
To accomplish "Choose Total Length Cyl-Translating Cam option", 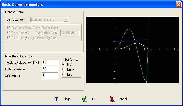I will click(x=9, y=38).
